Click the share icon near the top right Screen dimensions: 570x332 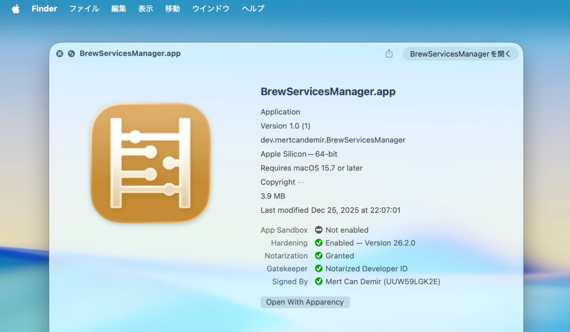pyautogui.click(x=389, y=53)
